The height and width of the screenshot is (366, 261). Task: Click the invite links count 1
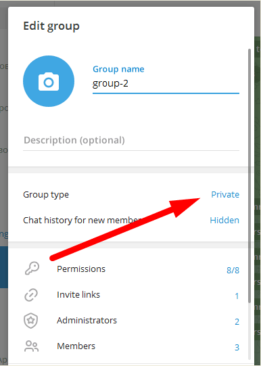click(237, 296)
